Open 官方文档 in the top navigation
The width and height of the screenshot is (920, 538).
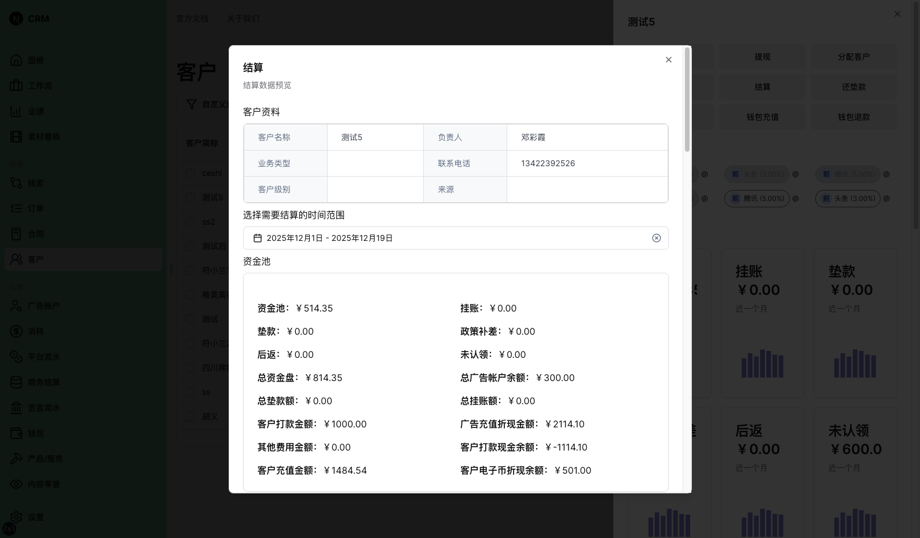[192, 19]
